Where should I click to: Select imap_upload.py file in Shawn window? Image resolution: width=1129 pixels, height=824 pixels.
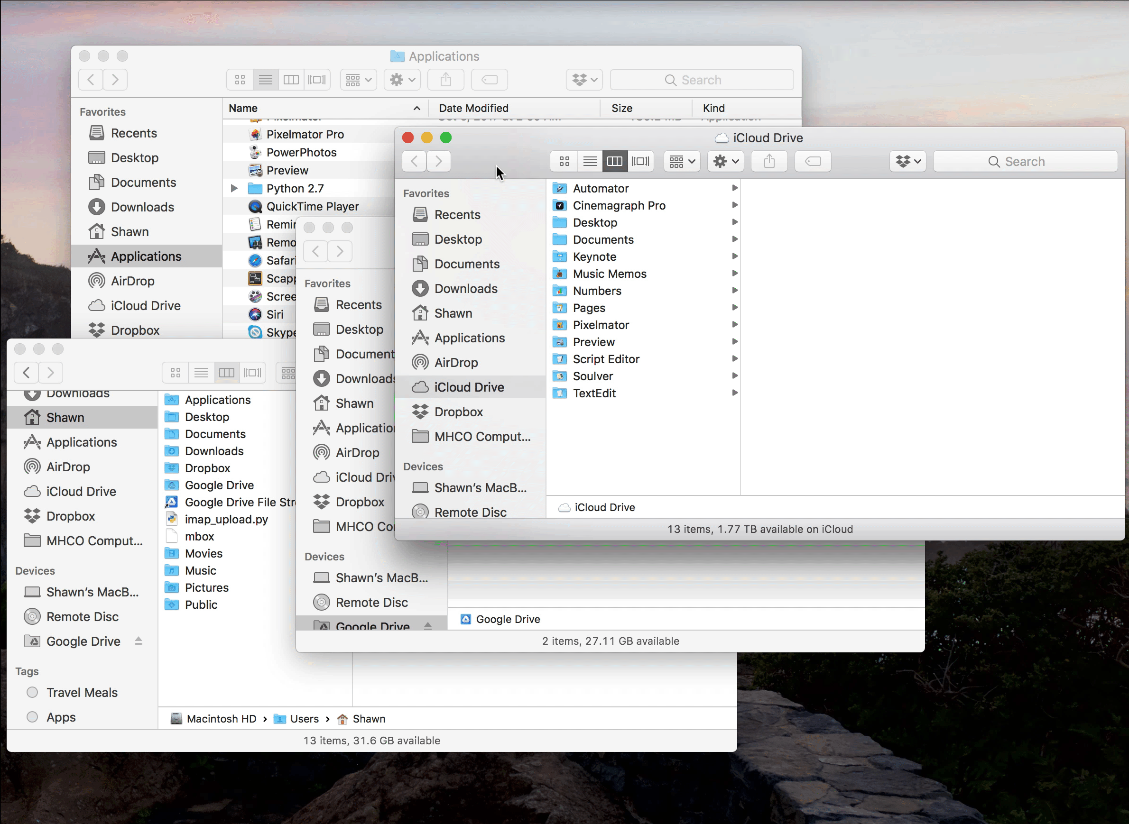(227, 519)
